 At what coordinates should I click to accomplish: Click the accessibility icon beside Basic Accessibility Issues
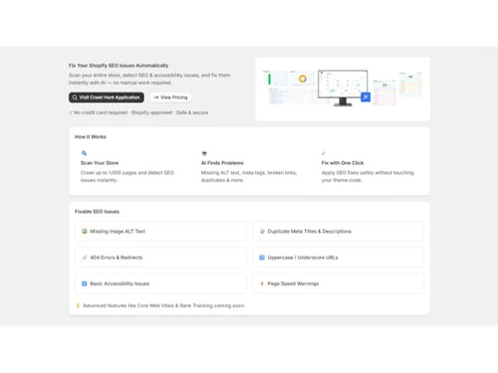[x=85, y=283]
